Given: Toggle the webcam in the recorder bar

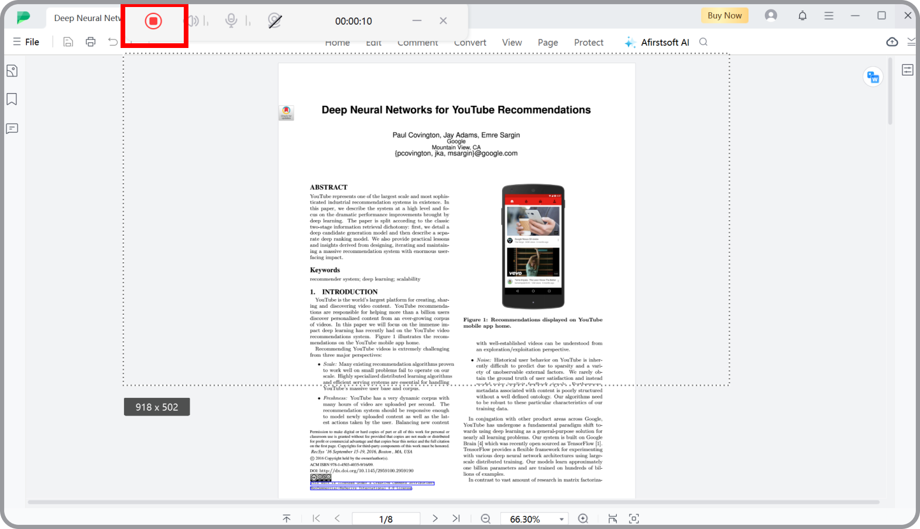Looking at the screenshot, I should [x=274, y=21].
